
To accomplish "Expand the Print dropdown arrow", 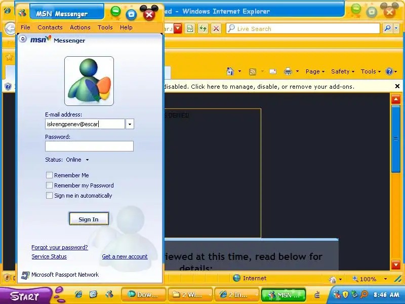I will [297, 71].
